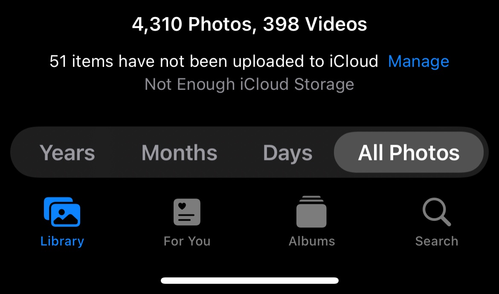Switch the view to Days

point(288,153)
